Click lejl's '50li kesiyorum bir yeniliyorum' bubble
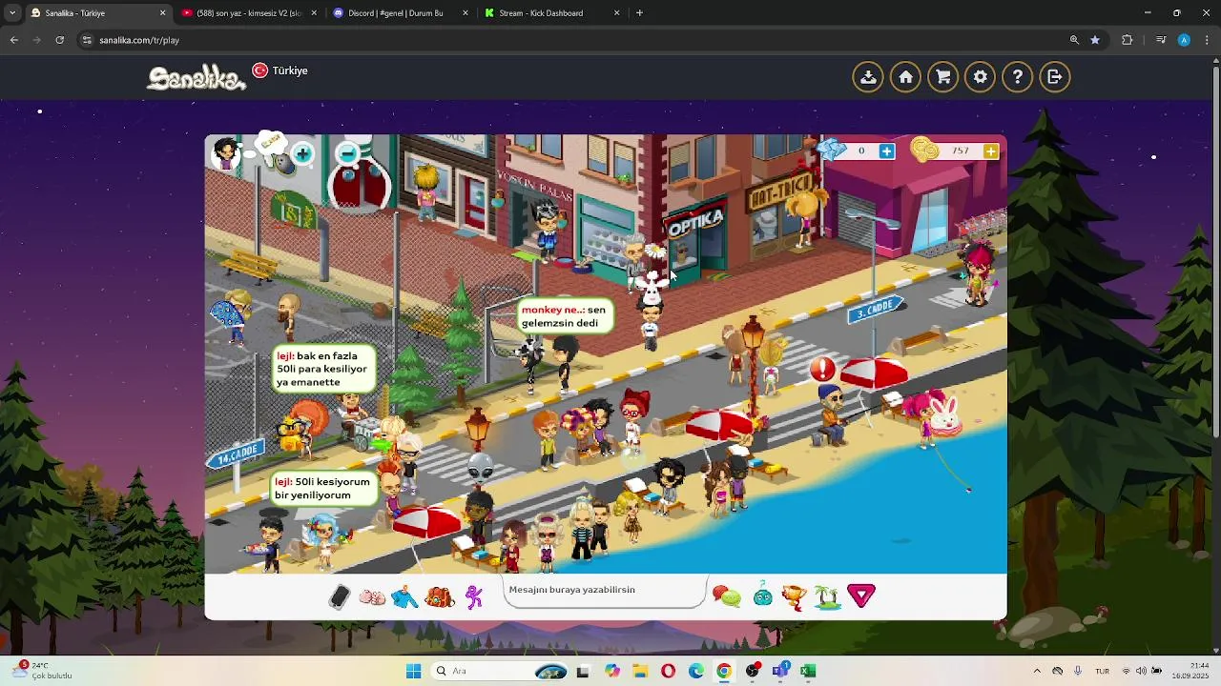 [x=323, y=488]
